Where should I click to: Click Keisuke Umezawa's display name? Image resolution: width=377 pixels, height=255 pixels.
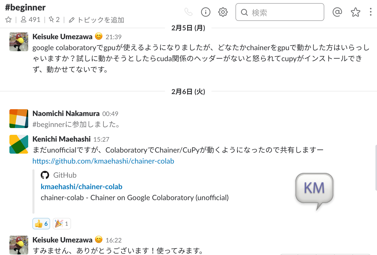click(x=62, y=37)
